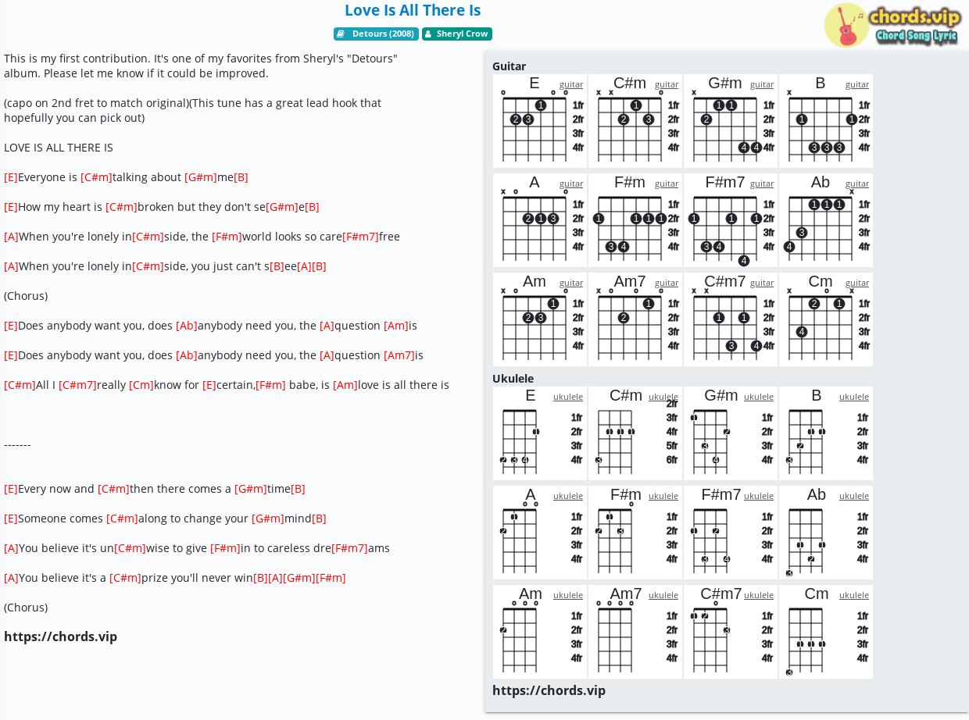View the F#m ukulele chord fretboard diagram
The height and width of the screenshot is (720, 969).
(x=635, y=533)
